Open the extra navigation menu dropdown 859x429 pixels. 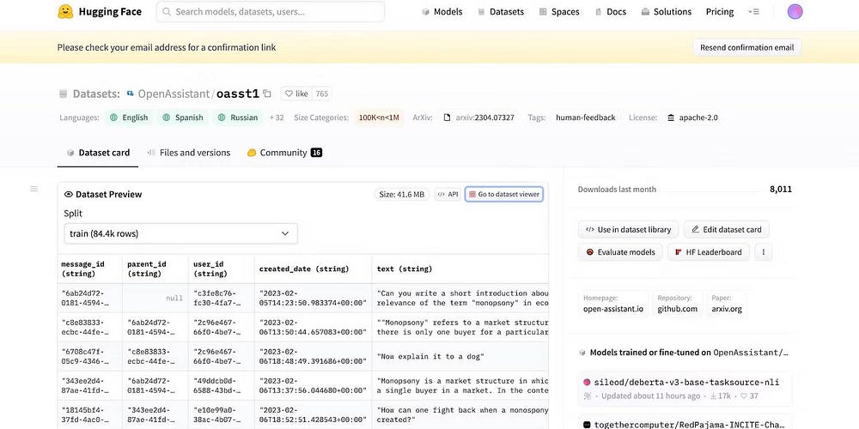(753, 12)
